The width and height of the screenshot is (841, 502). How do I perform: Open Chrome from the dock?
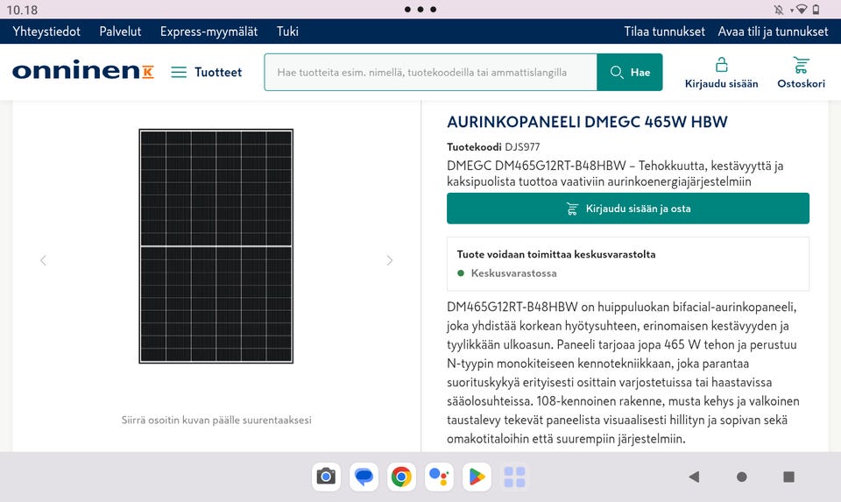[x=401, y=477]
